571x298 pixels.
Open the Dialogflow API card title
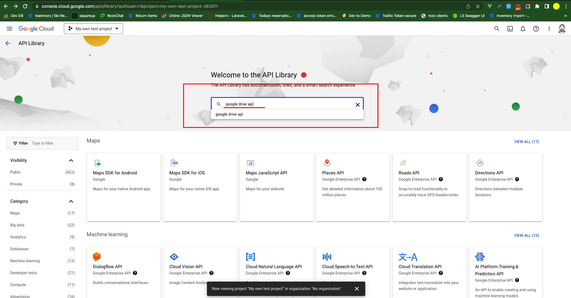tap(108, 267)
